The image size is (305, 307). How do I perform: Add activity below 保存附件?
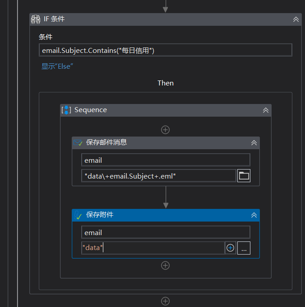click(165, 266)
